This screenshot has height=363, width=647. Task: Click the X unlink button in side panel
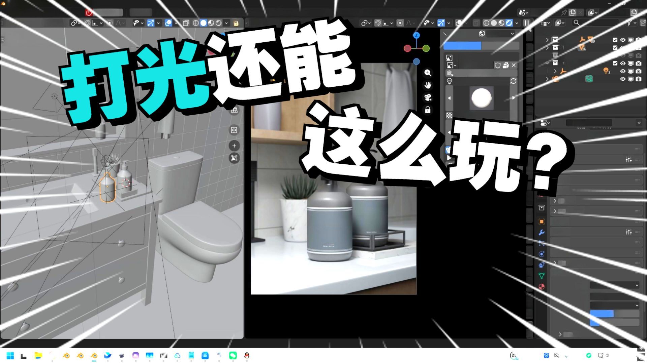pos(514,65)
